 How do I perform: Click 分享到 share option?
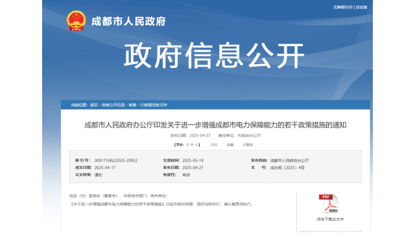[248, 145]
